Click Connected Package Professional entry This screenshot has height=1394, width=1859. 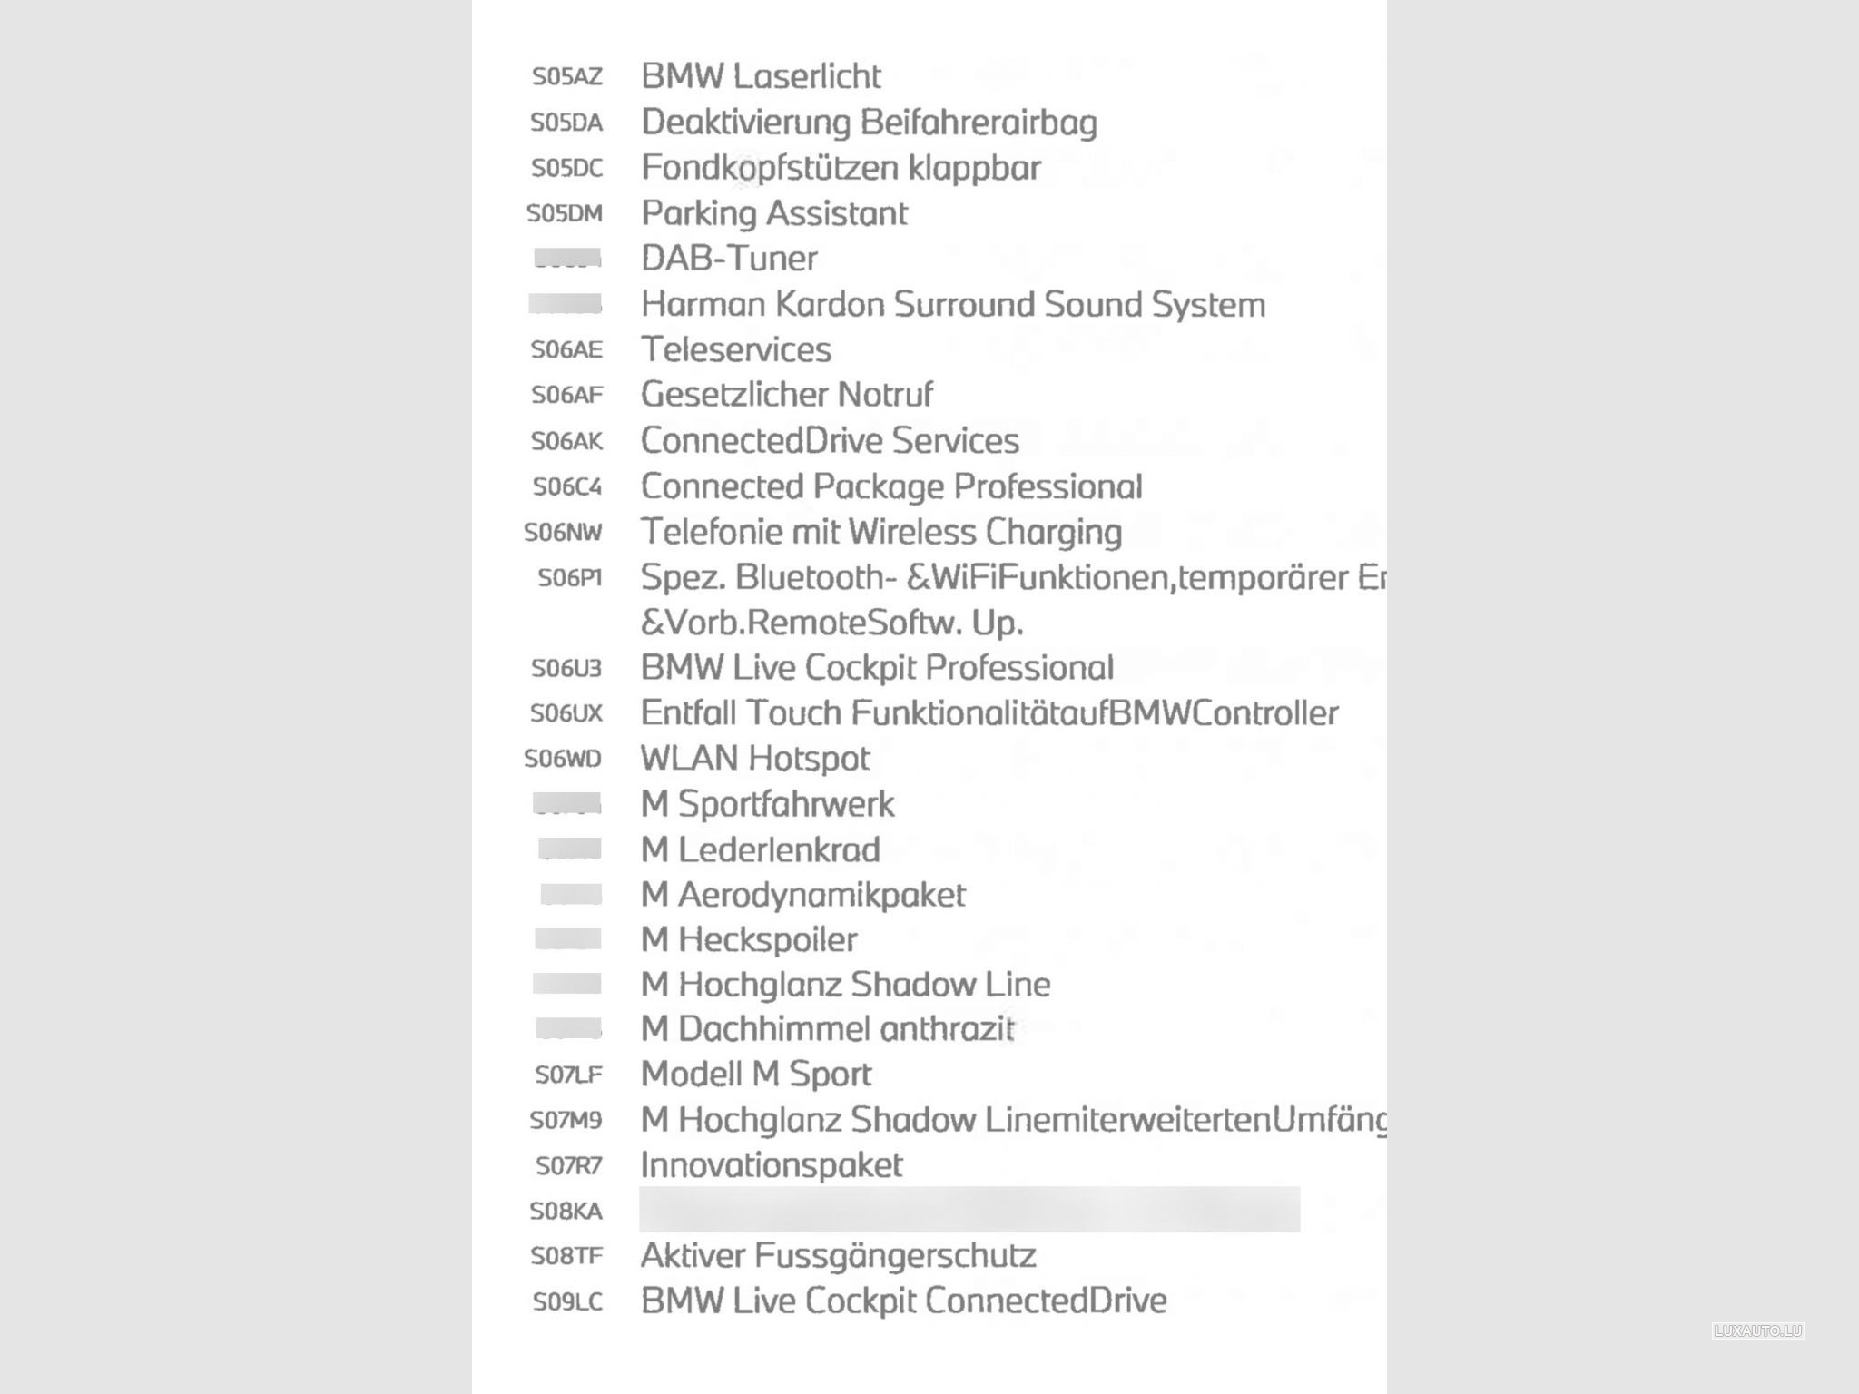click(x=891, y=486)
